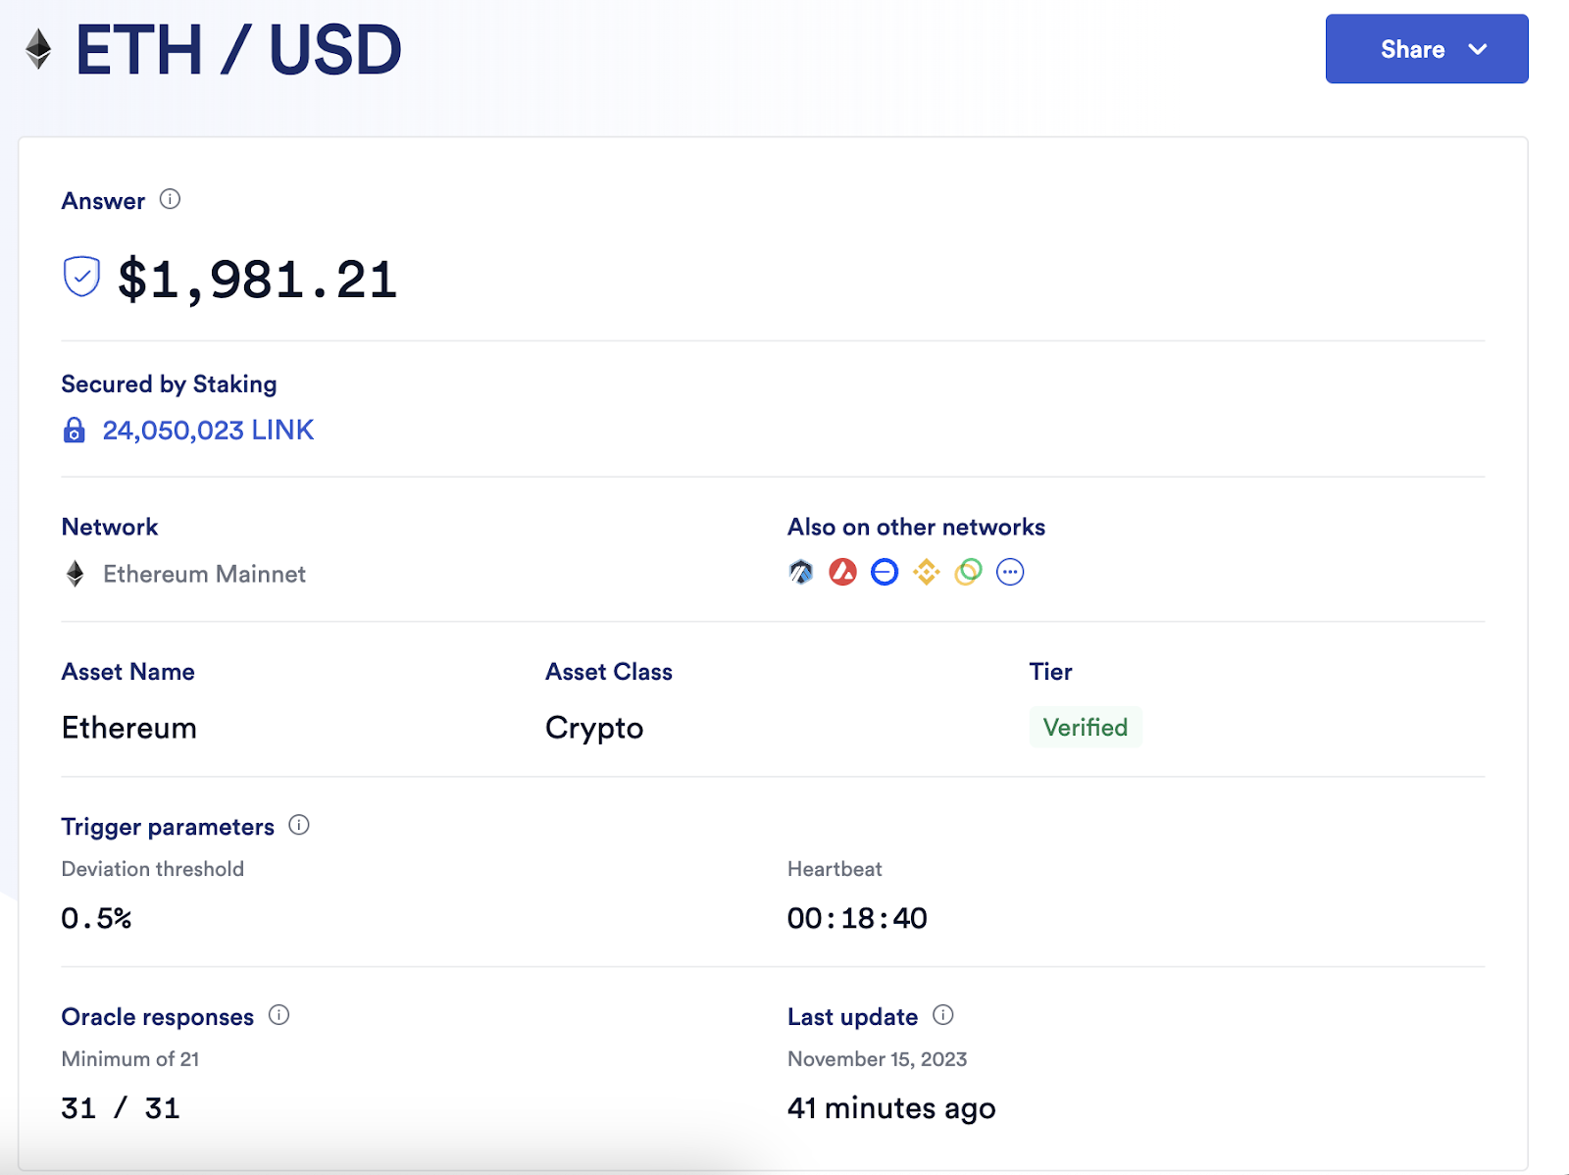The width and height of the screenshot is (1569, 1175).
Task: Click the Asset Class value Crypto
Action: pyautogui.click(x=594, y=728)
